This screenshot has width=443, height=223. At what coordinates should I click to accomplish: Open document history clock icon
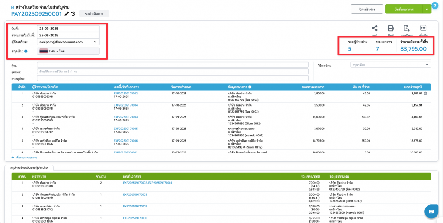click(x=74, y=14)
